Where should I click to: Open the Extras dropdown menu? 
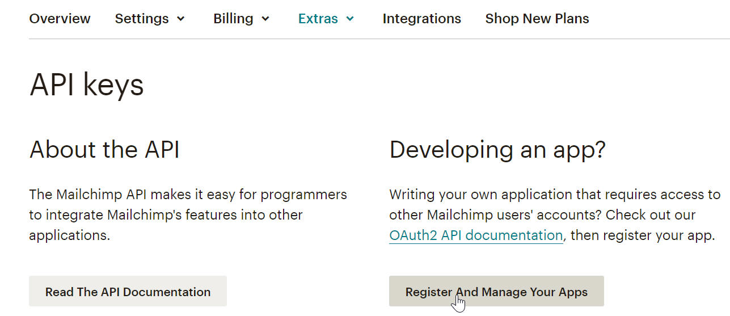point(326,19)
